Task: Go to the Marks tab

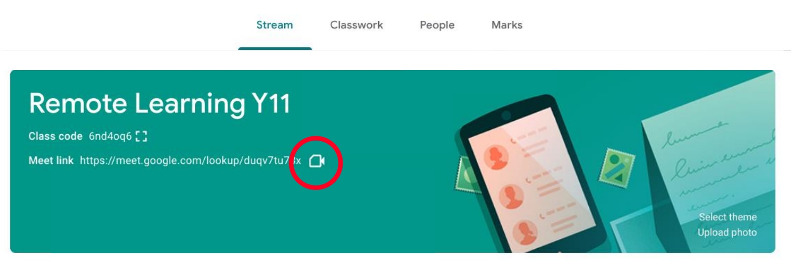Action: click(507, 25)
